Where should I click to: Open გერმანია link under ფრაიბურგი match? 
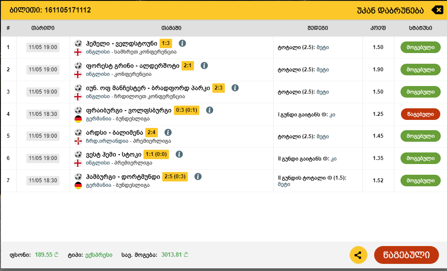tap(99, 119)
